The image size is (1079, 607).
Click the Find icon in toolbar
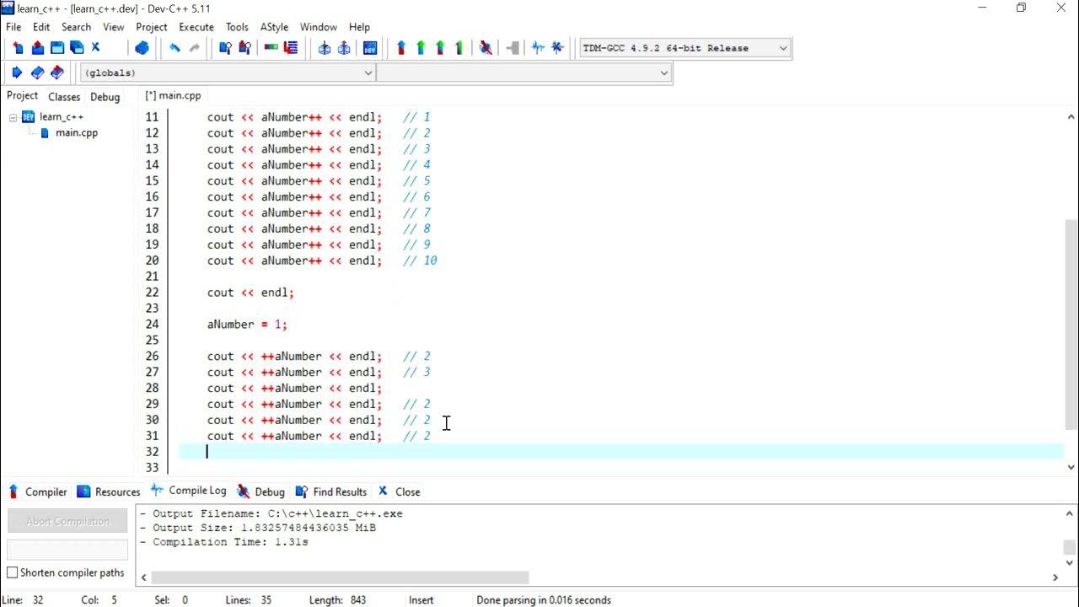[x=225, y=48]
